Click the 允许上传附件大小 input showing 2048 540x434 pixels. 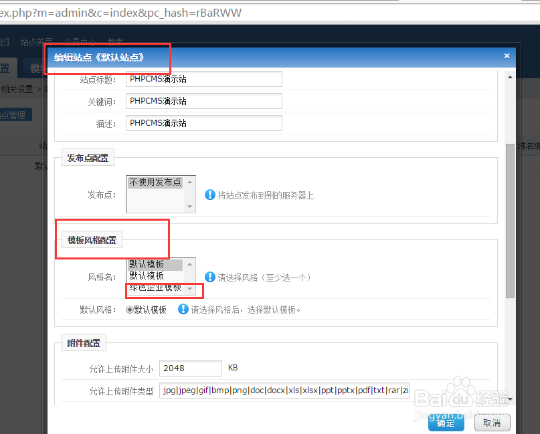190,368
